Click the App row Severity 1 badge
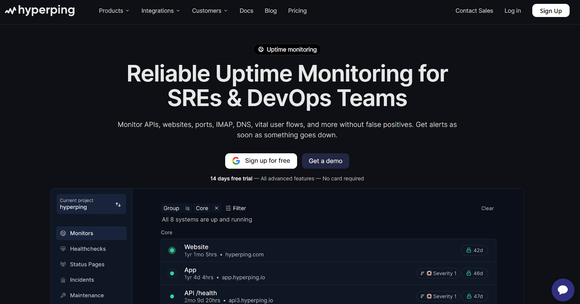The height and width of the screenshot is (304, 580). (438, 274)
